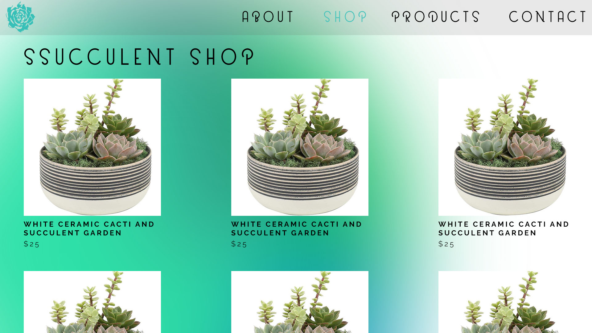Click the rightmost White Ceramic Cacti product title

pos(504,228)
